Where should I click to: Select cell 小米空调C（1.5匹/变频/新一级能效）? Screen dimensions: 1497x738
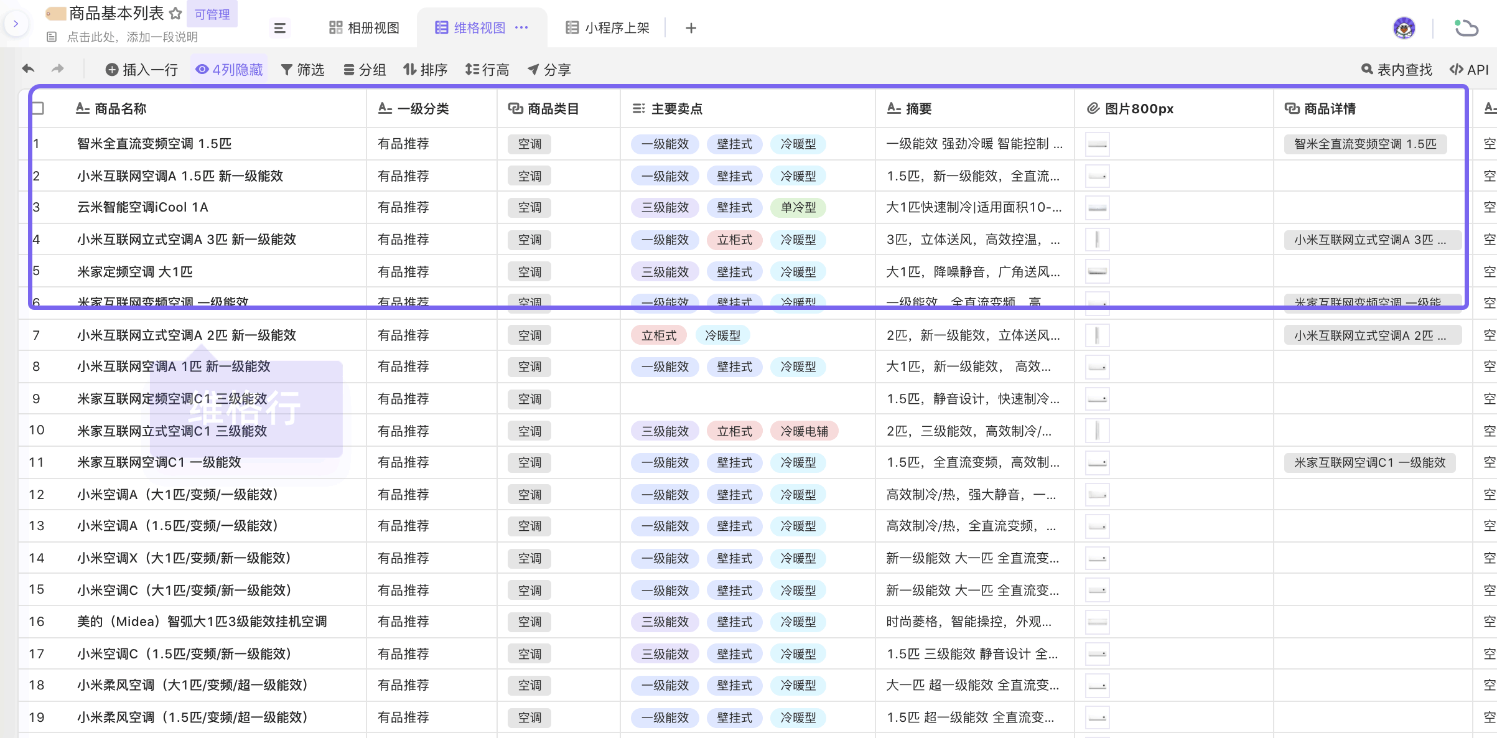(x=212, y=654)
